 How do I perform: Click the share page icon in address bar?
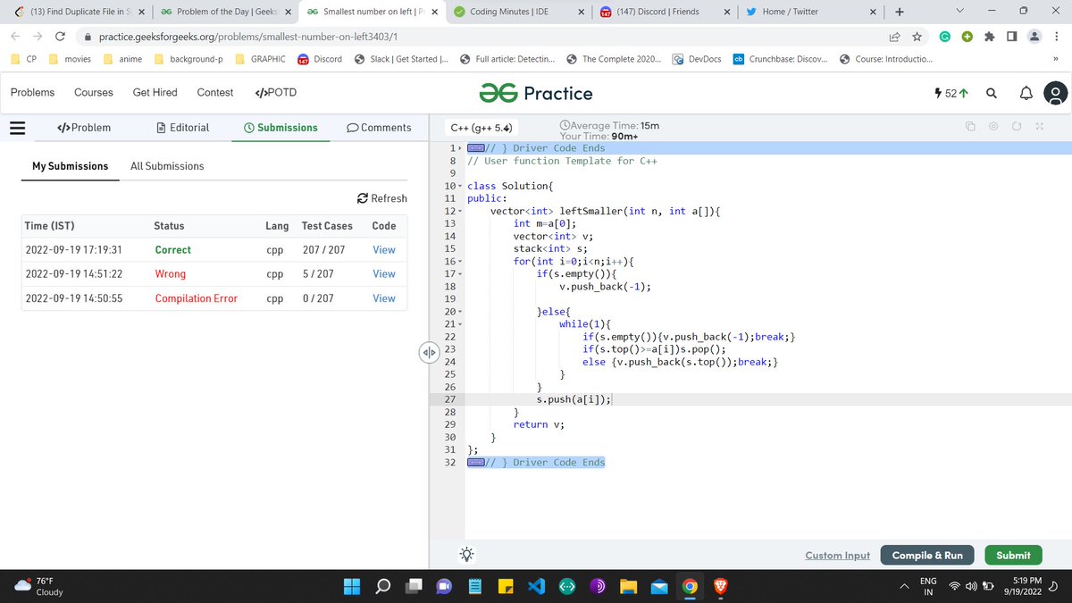(x=894, y=38)
